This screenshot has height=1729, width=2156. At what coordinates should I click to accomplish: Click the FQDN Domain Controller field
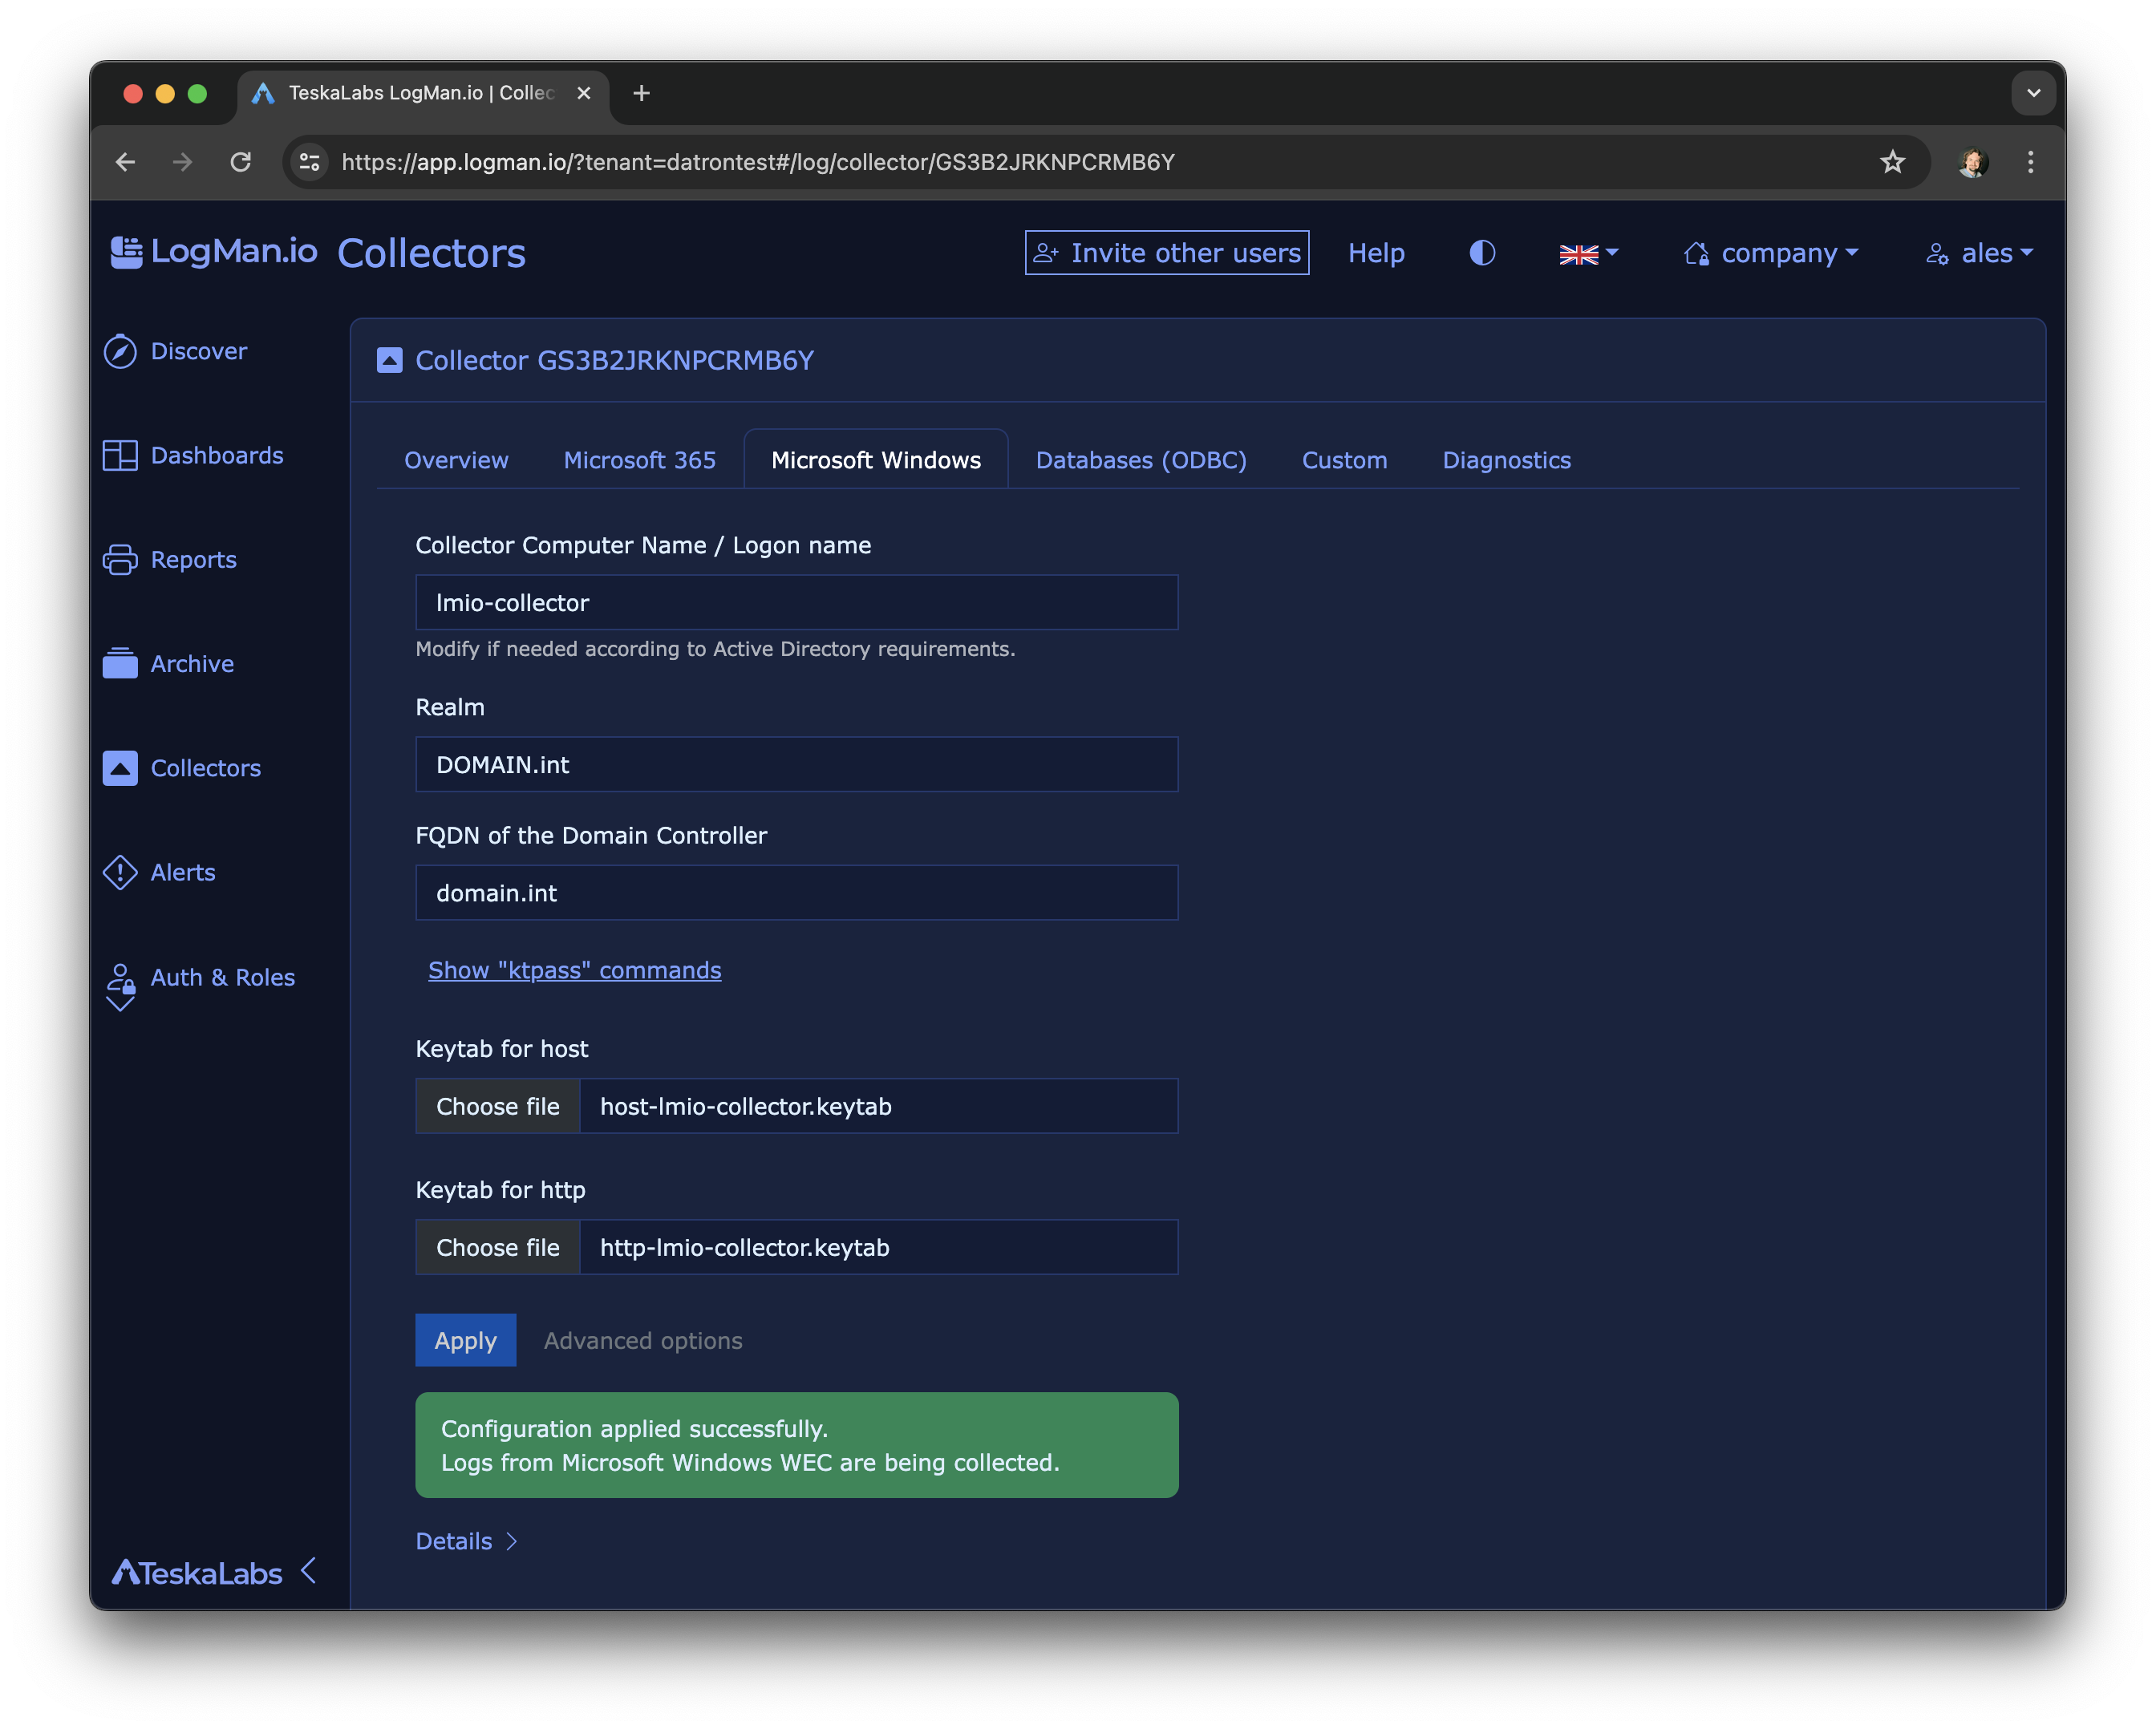(797, 893)
